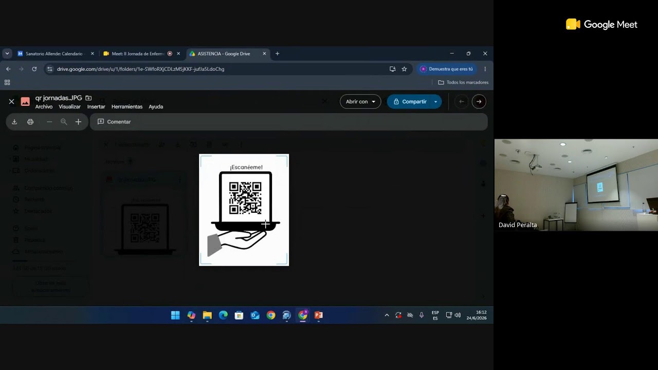Open the Herramientas menu

click(x=126, y=107)
